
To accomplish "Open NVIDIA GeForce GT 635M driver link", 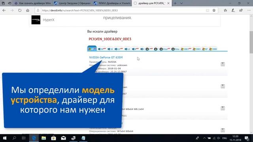I will [106, 57].
